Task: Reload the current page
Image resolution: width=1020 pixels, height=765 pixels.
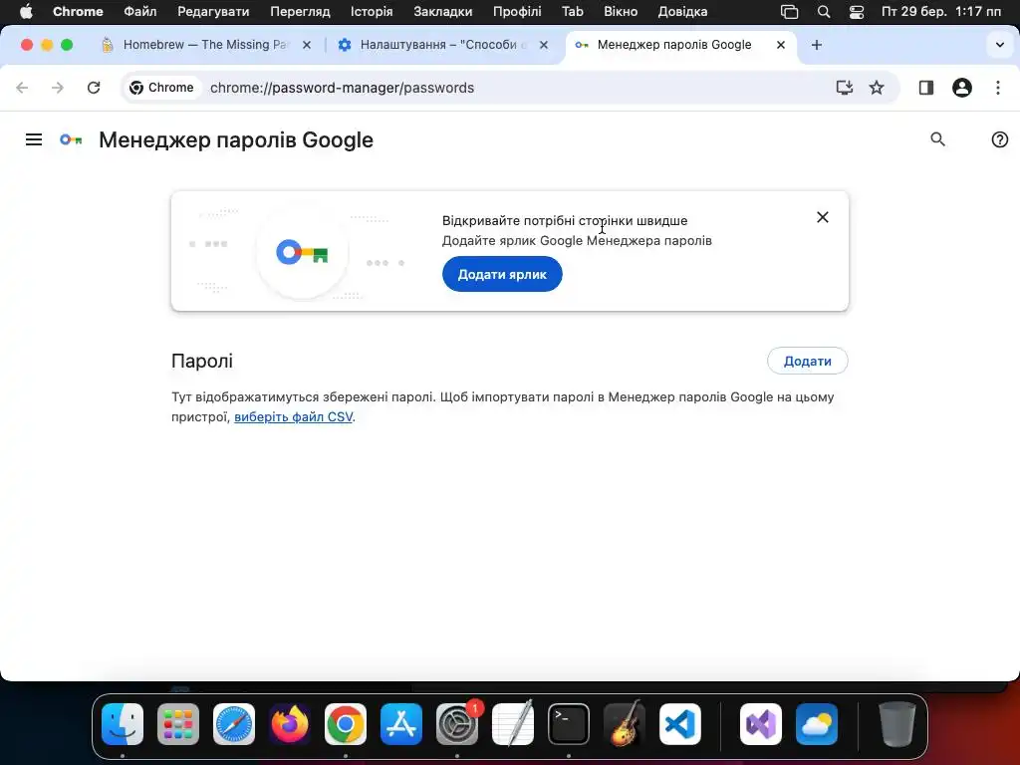Action: click(94, 88)
